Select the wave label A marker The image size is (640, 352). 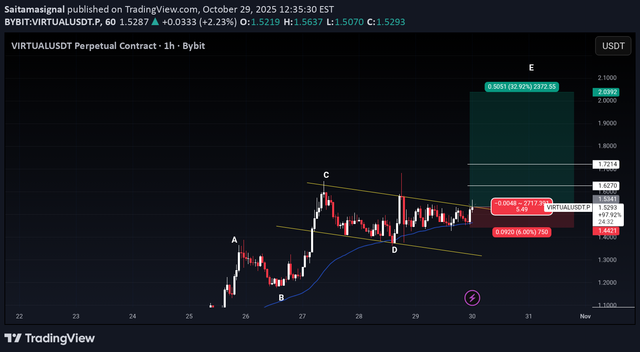234,240
